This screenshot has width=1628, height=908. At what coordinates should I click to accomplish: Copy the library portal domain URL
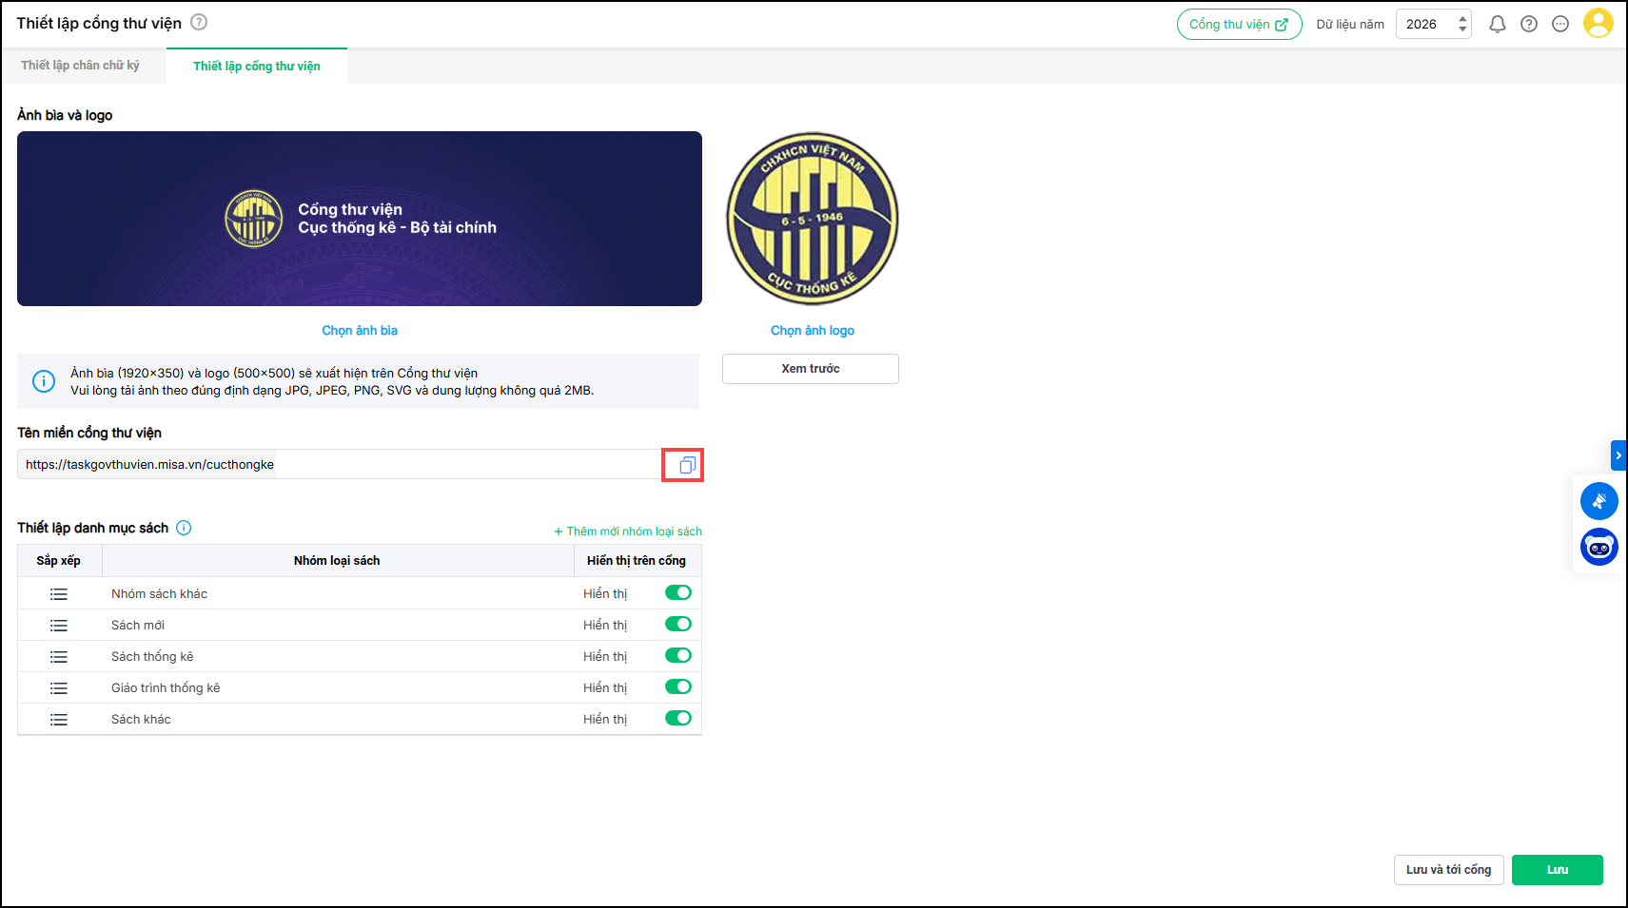coord(687,465)
